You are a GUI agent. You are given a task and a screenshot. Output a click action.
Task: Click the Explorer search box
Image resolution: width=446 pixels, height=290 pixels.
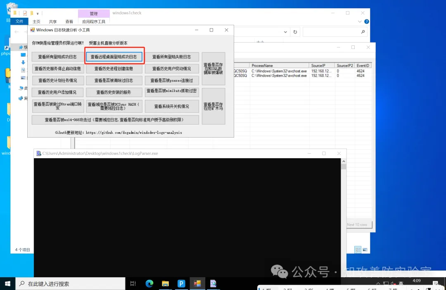click(x=335, y=32)
